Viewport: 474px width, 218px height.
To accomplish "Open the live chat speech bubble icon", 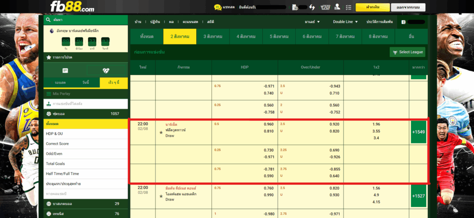I will (x=218, y=7).
